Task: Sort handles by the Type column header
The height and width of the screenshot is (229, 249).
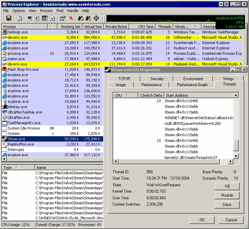Action: 18,168
